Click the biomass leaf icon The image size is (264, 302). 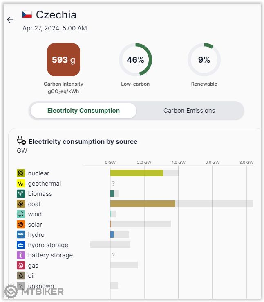click(21, 194)
